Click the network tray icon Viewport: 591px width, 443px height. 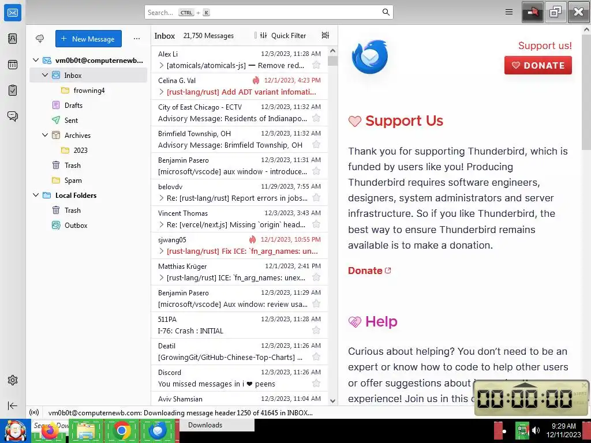[x=522, y=431]
